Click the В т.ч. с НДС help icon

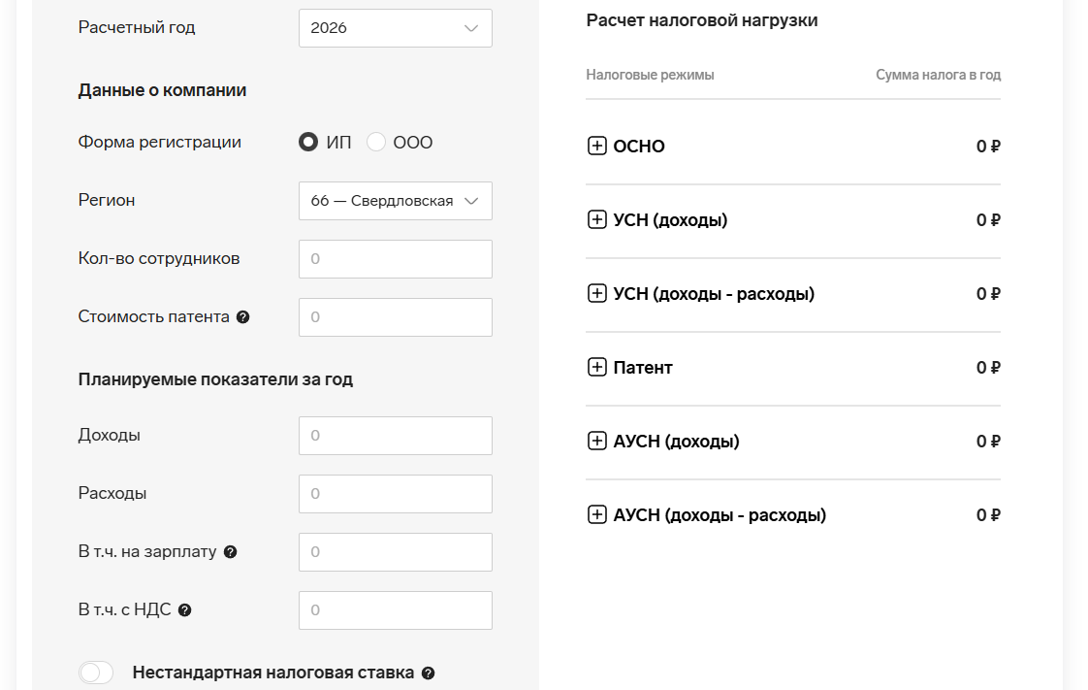point(184,610)
